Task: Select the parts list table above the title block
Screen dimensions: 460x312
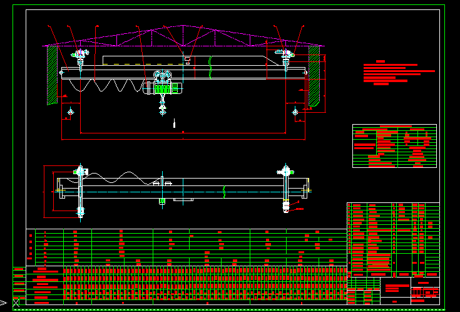Action: point(393,240)
